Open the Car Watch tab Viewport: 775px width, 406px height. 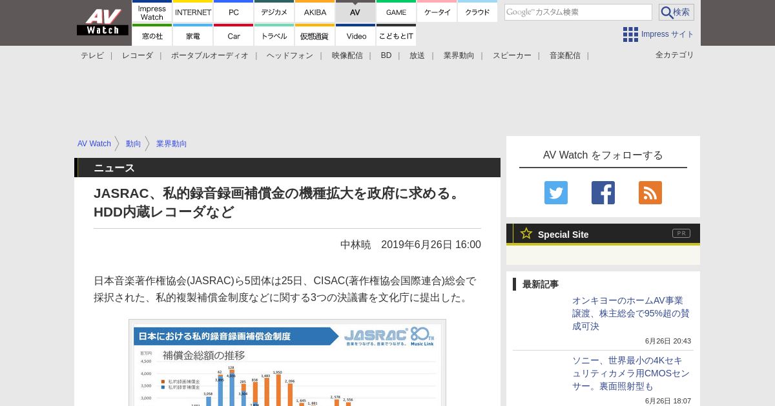point(234,35)
